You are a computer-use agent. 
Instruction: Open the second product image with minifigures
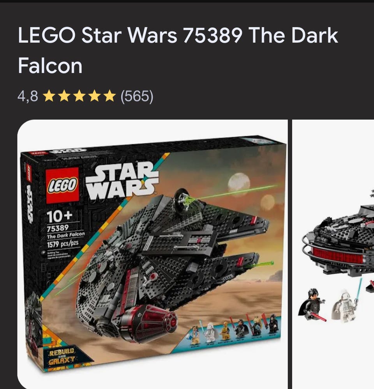point(333,254)
